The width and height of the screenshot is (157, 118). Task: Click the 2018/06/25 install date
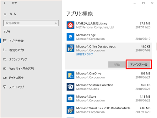[x=143, y=89]
